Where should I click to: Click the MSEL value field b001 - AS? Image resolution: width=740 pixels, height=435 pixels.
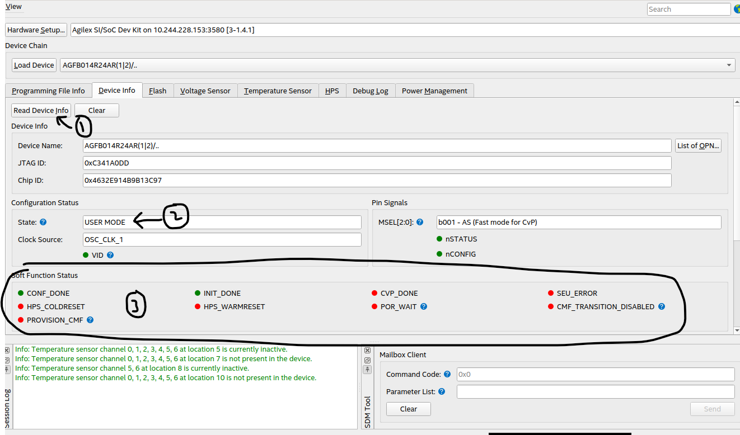[579, 222]
